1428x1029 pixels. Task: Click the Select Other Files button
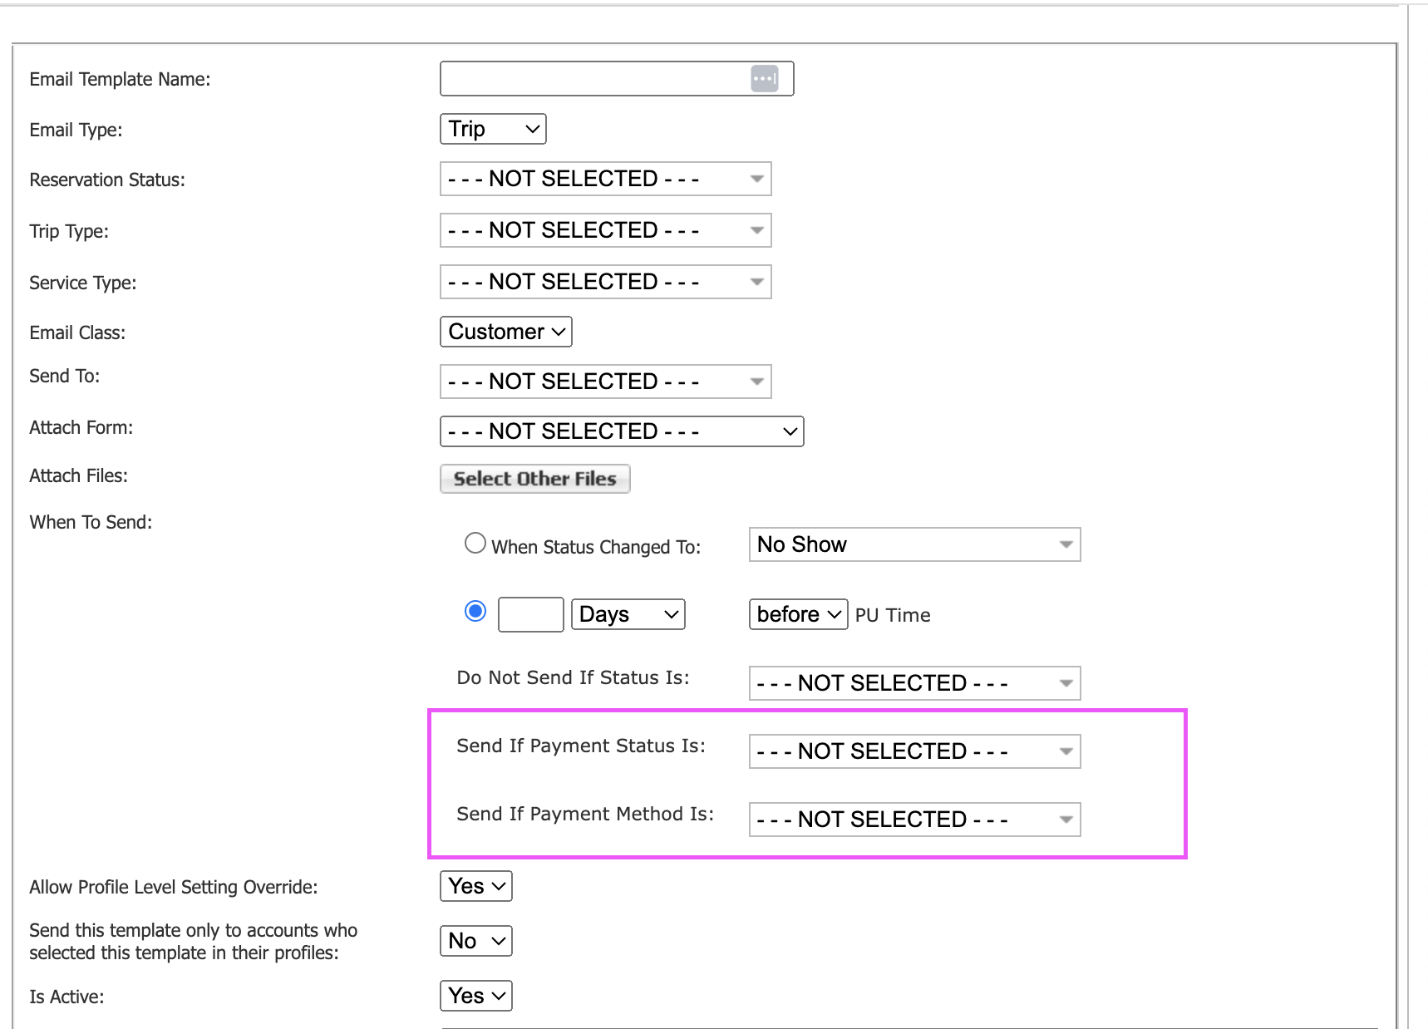point(534,479)
